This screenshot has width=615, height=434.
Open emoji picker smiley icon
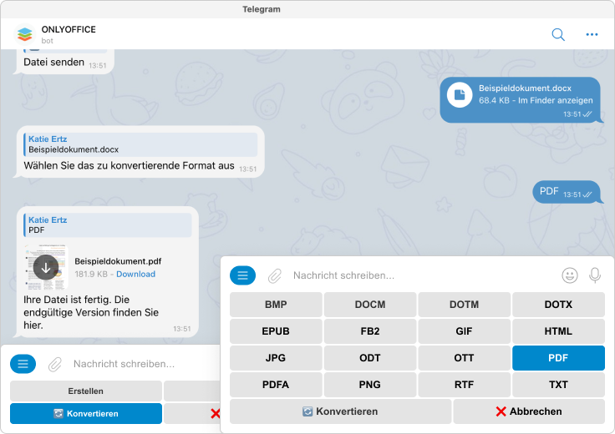(x=570, y=275)
